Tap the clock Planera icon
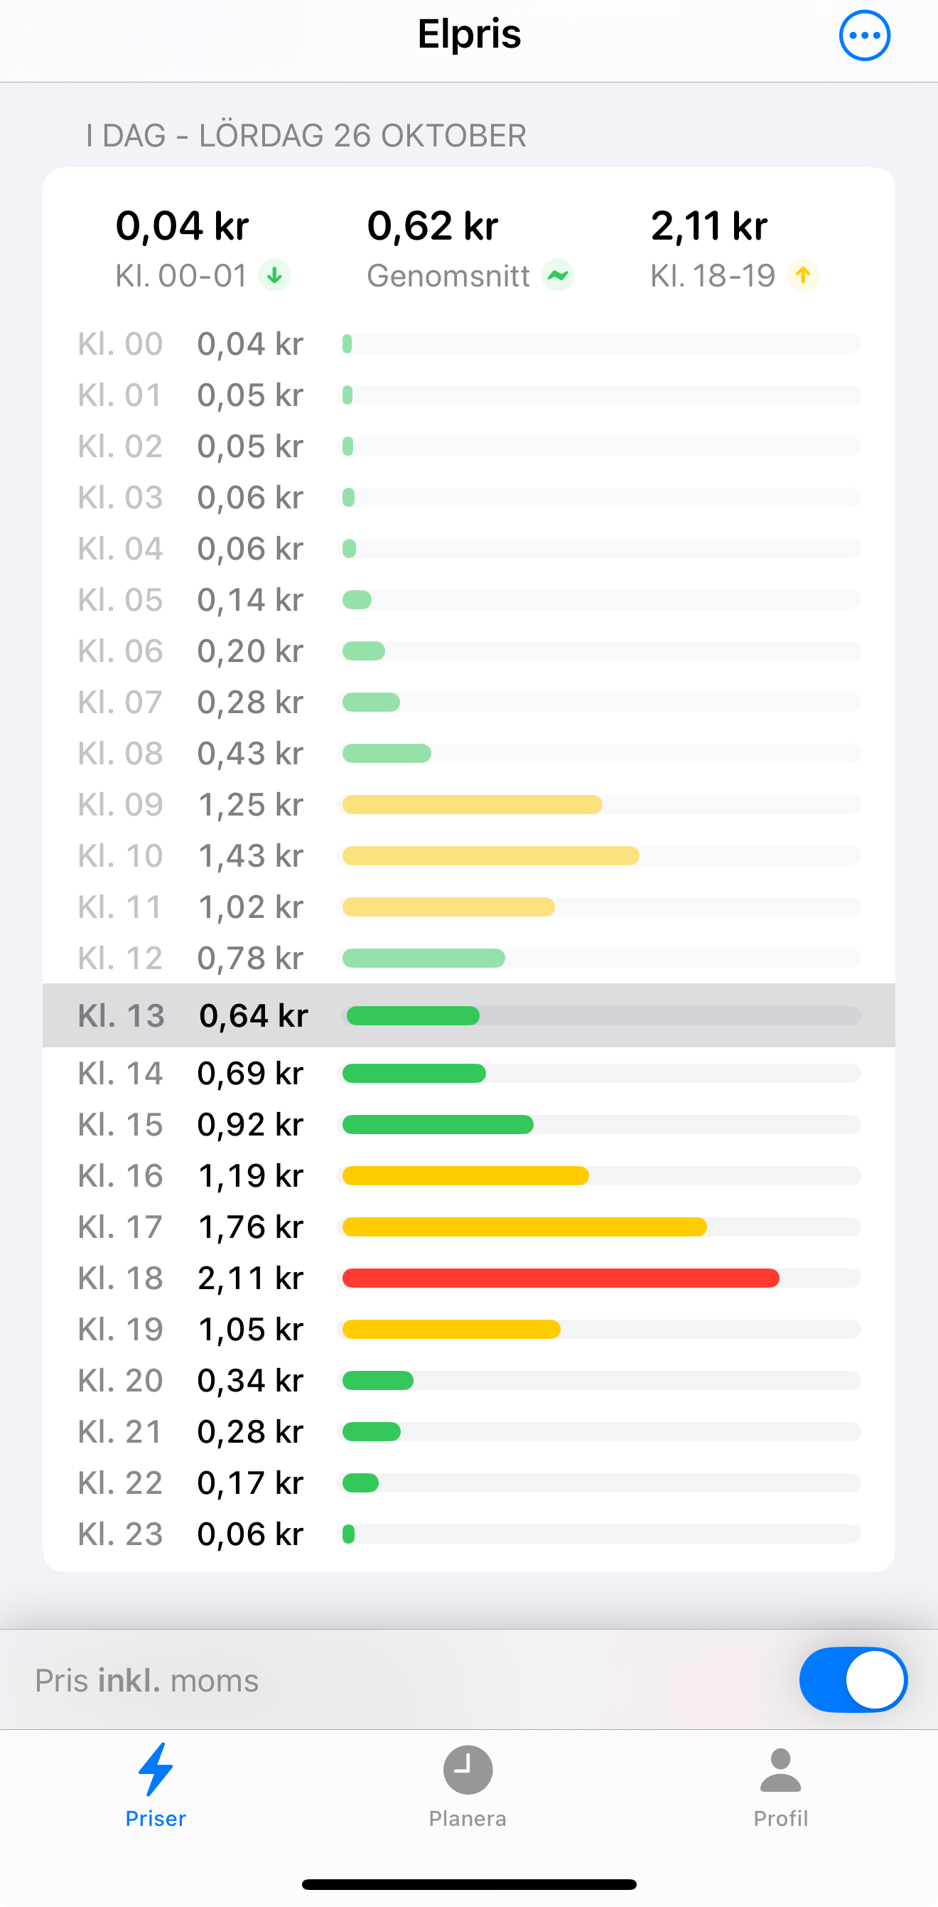The height and width of the screenshot is (1907, 938). [x=468, y=1770]
